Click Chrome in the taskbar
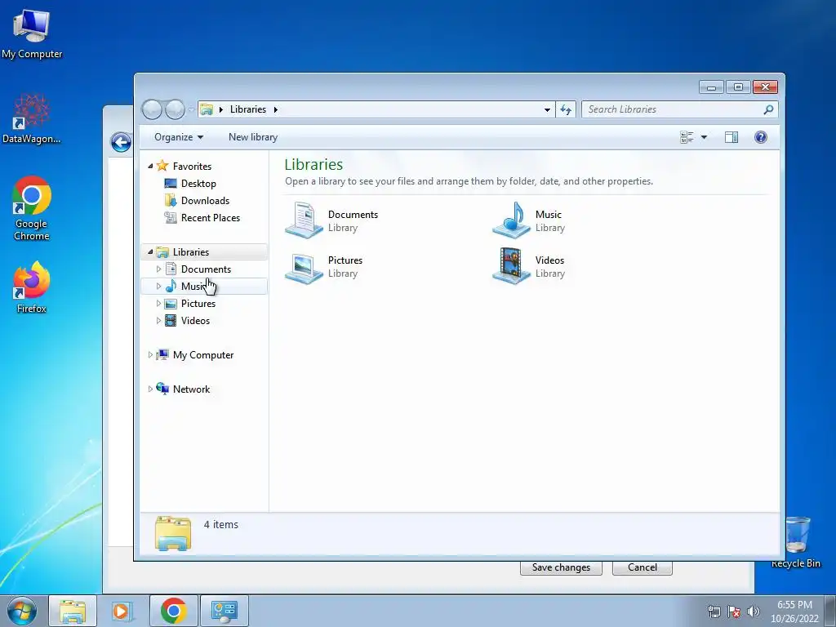The image size is (836, 627). point(173,611)
